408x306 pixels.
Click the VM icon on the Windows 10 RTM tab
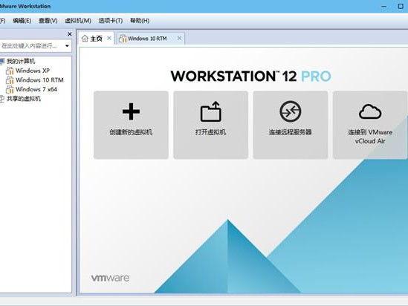123,39
